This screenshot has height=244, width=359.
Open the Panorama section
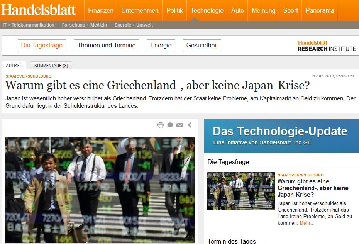click(x=320, y=10)
